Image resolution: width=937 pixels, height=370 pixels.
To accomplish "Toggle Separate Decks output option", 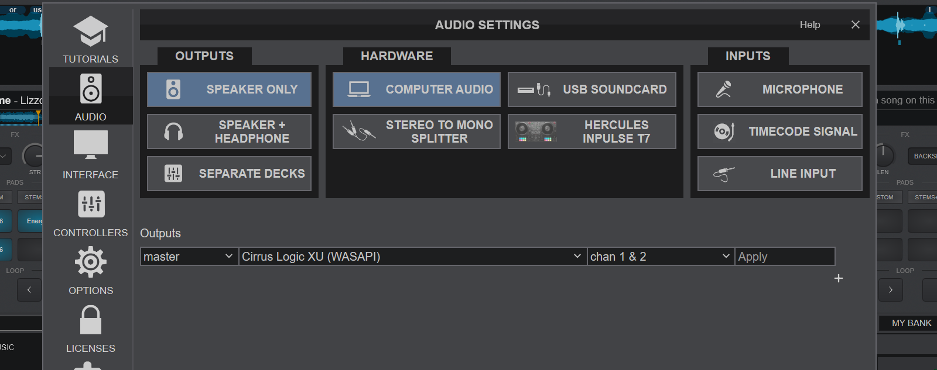I will 229,174.
